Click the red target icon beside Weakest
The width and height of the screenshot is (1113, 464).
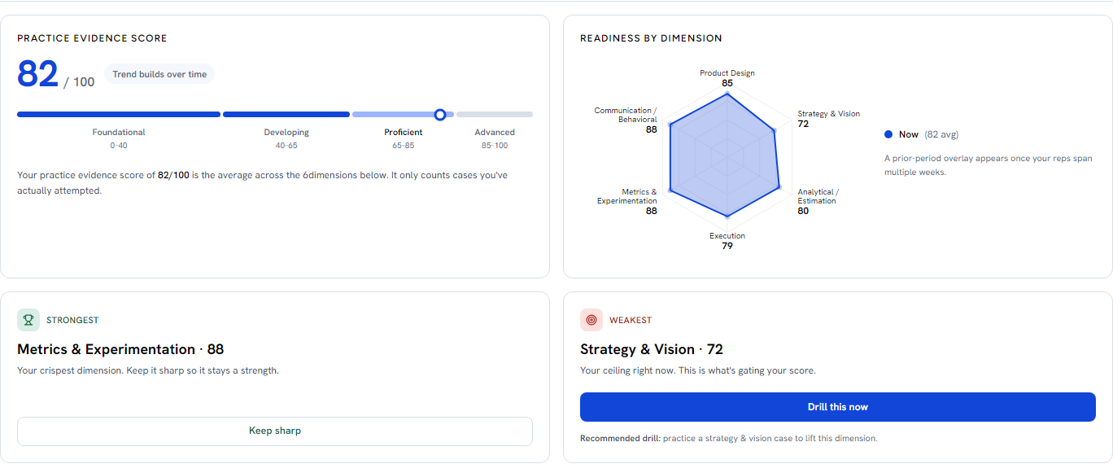click(x=591, y=320)
